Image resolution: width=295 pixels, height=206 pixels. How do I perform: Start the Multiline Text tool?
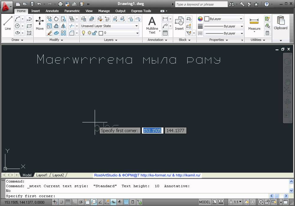click(x=152, y=25)
